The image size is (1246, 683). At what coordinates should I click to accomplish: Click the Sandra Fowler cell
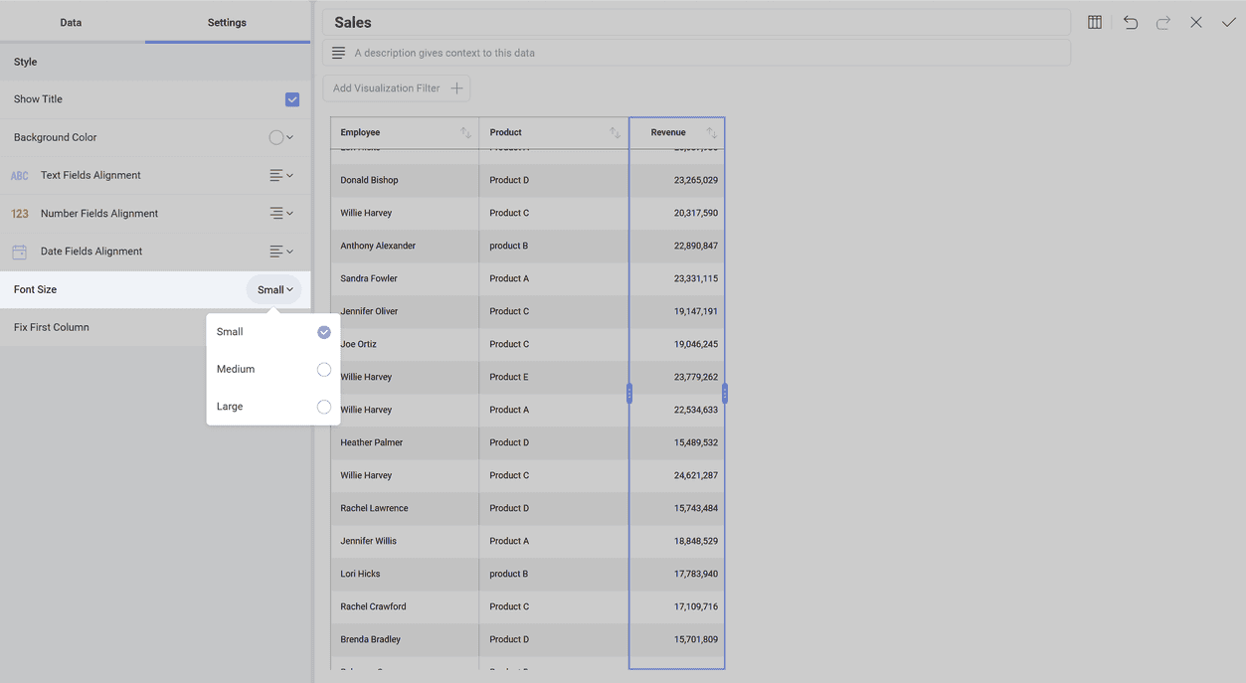pos(405,278)
